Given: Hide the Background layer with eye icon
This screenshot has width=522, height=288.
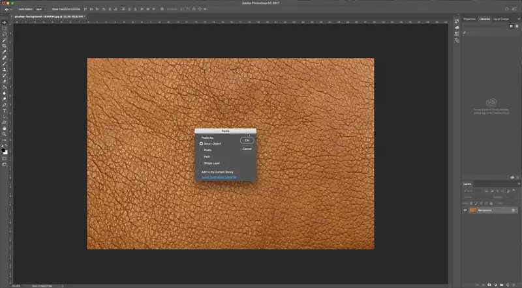Looking at the screenshot, I should [x=465, y=210].
